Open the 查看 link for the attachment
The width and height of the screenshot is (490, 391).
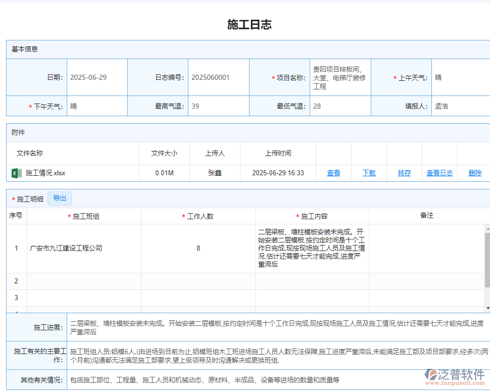[x=333, y=173]
